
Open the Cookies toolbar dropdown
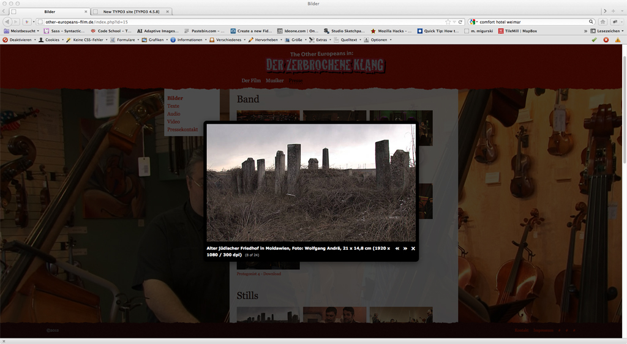[51, 40]
